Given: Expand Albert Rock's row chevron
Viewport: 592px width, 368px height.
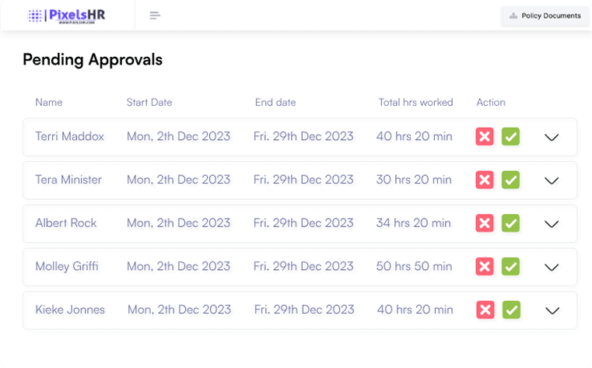Looking at the screenshot, I should point(552,224).
